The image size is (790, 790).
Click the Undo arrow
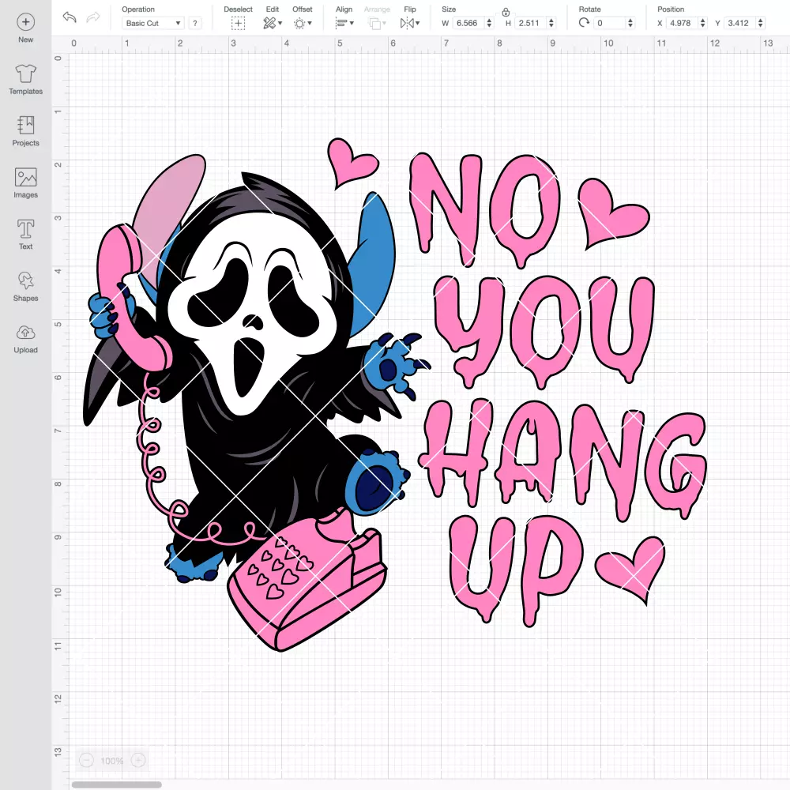point(70,17)
